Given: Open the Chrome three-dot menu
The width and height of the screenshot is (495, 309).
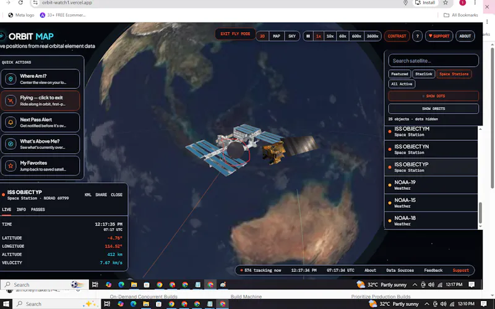Looking at the screenshot, I should (x=475, y=2).
